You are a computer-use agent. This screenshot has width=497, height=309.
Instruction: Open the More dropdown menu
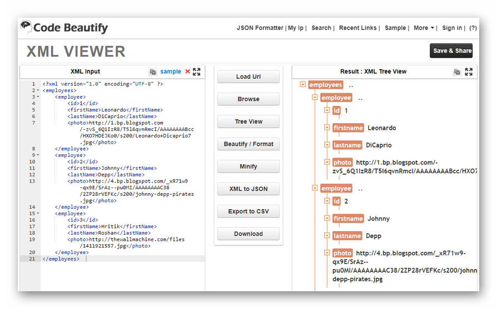[x=424, y=28]
